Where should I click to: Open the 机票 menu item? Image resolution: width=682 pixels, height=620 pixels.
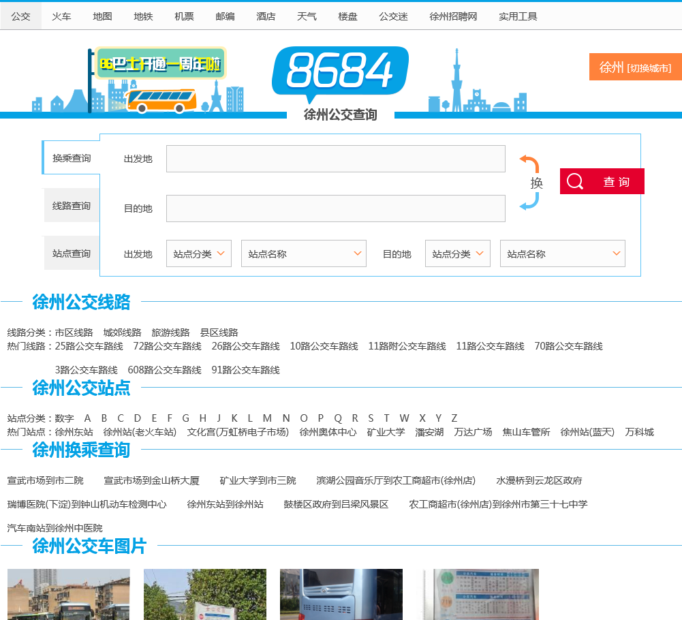[184, 16]
